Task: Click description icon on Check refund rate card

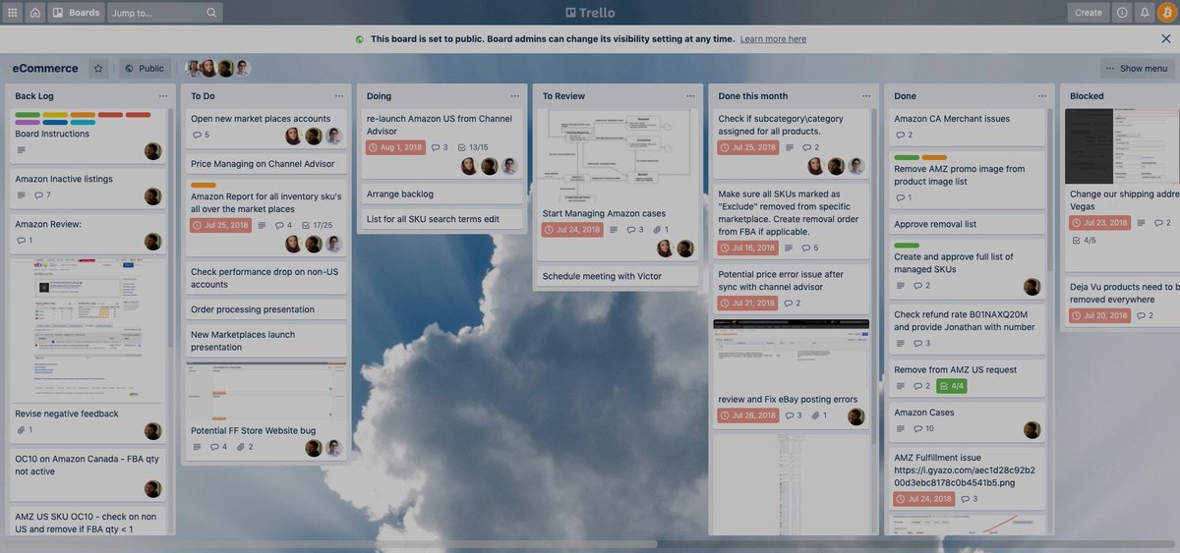Action: [900, 344]
